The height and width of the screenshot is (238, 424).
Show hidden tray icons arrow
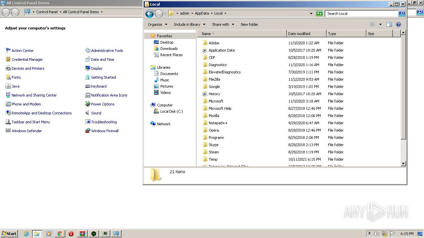(x=369, y=233)
